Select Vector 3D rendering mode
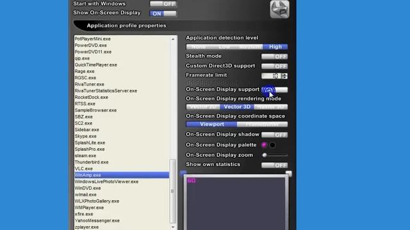The width and height of the screenshot is (410, 230). 237,107
